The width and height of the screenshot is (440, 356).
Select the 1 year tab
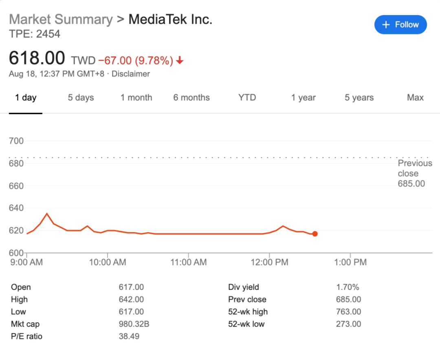tap(303, 97)
